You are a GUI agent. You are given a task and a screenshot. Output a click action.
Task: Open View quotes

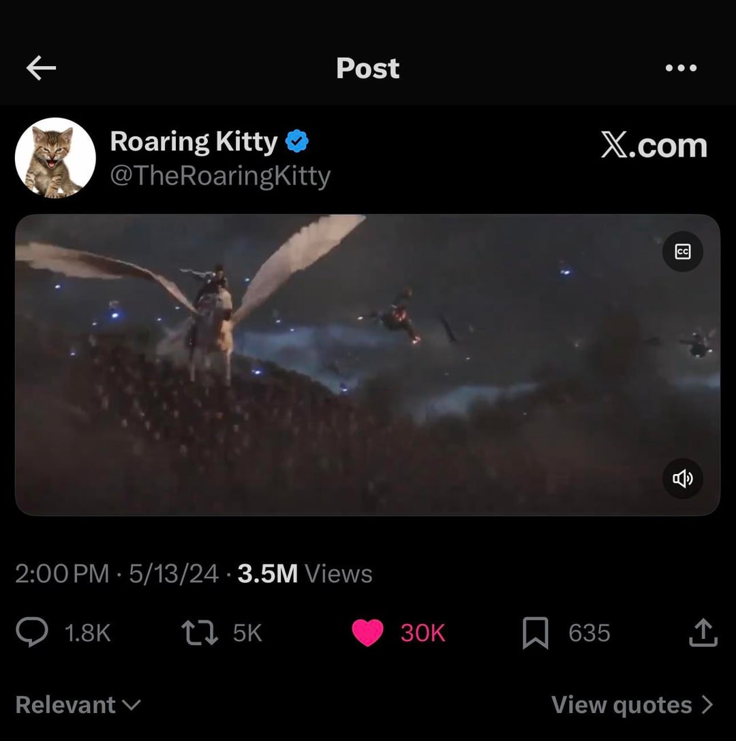click(633, 705)
